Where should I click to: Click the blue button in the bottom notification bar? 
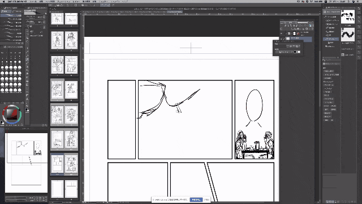point(196,199)
